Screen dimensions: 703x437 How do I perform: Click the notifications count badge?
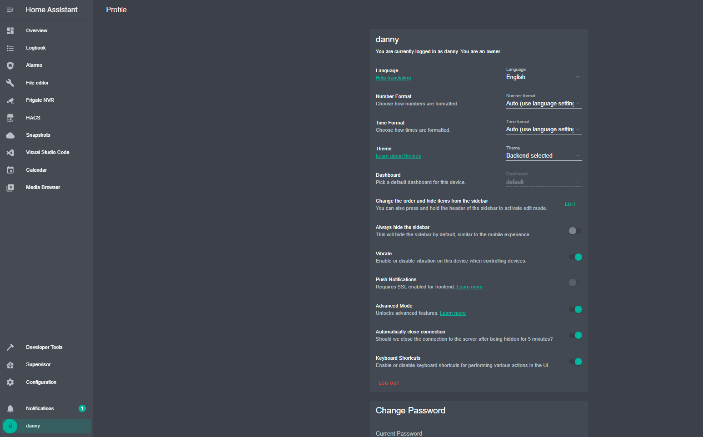pos(82,408)
